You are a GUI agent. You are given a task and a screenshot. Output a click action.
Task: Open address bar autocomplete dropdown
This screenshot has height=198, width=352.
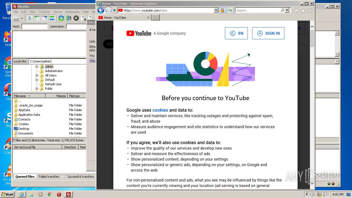click(216, 10)
